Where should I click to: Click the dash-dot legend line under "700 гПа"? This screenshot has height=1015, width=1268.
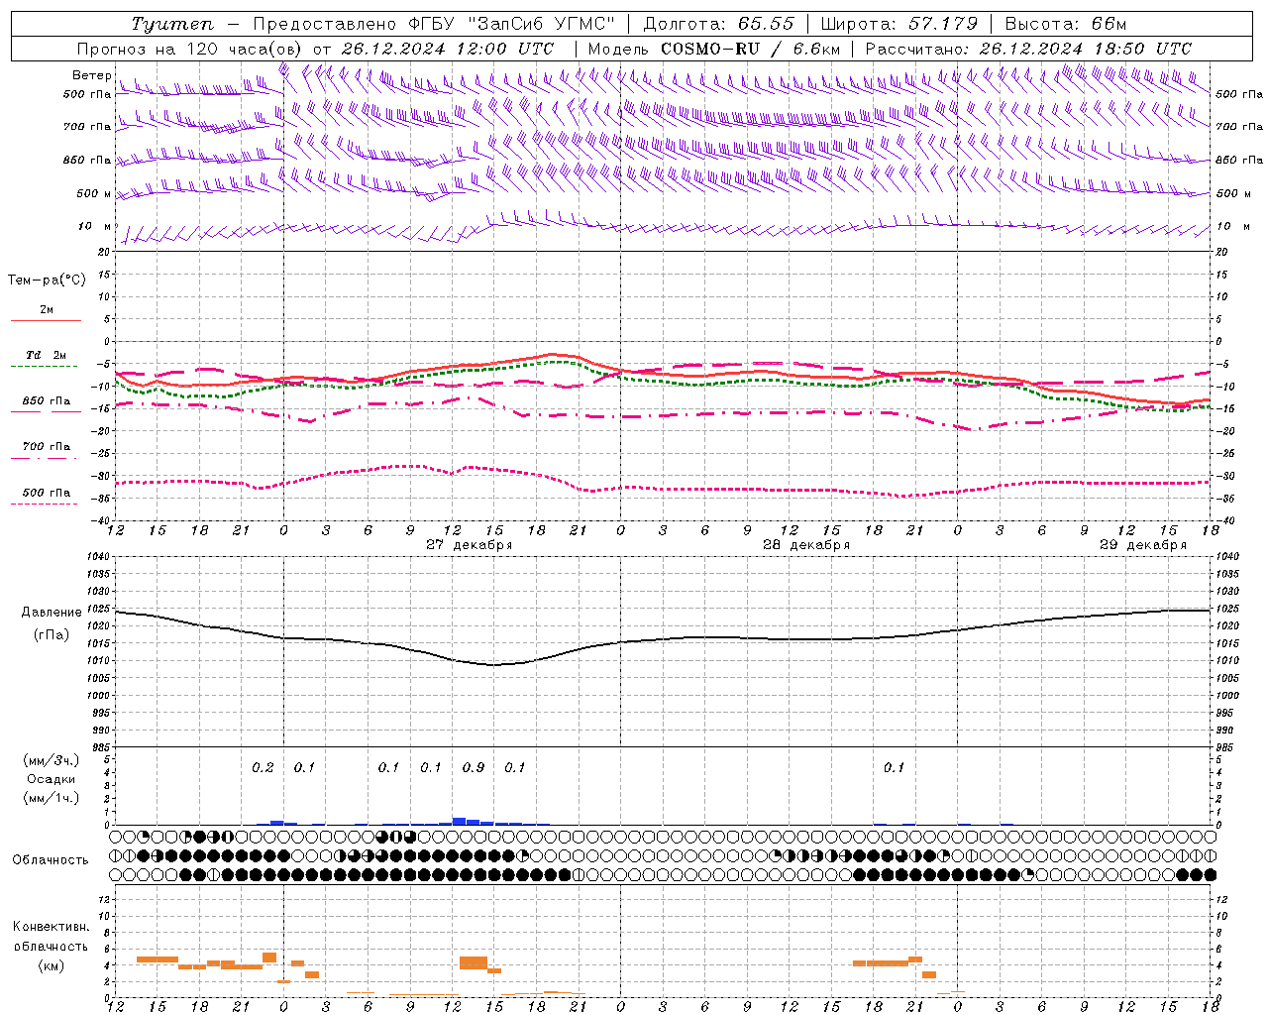coord(44,458)
